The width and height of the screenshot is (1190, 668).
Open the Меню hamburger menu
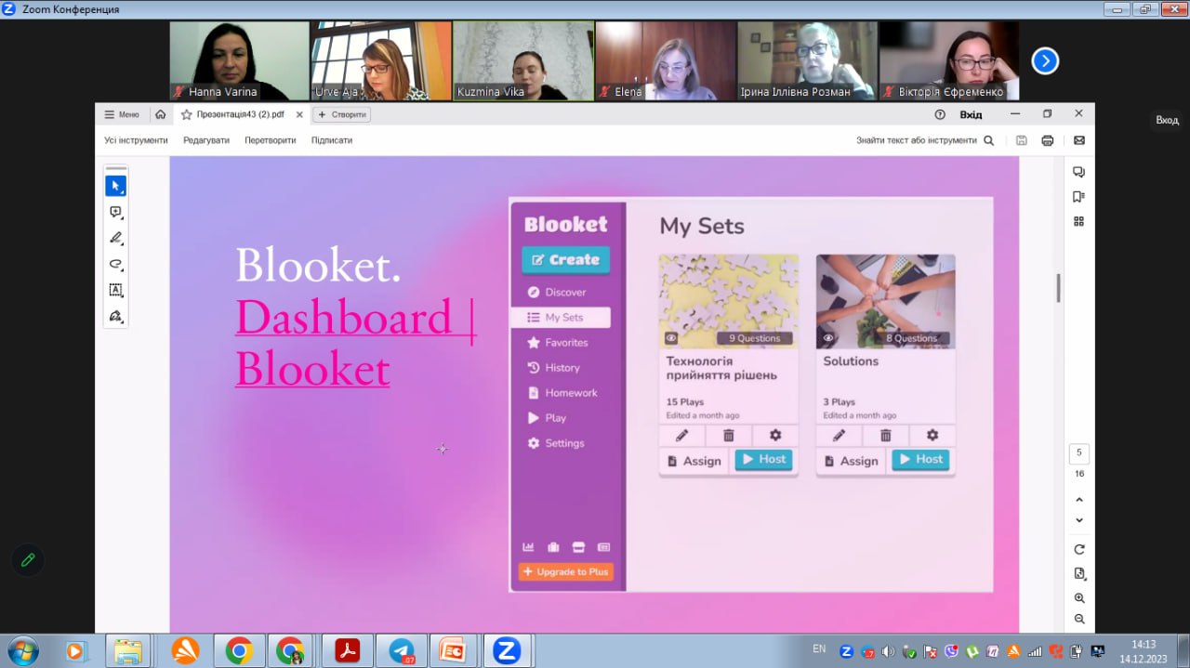point(122,114)
